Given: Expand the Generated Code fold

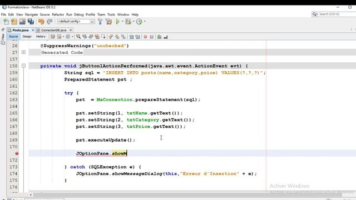Looking at the screenshot, I should pos(23,52).
